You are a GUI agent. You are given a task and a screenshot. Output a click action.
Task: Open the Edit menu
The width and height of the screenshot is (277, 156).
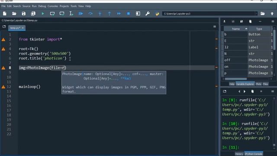pyautogui.click(x=9, y=6)
